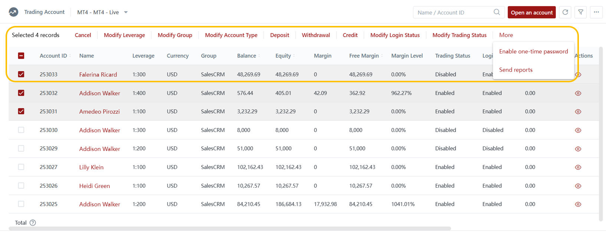Select Send reports from More menu
This screenshot has height=238, width=606.
(515, 70)
